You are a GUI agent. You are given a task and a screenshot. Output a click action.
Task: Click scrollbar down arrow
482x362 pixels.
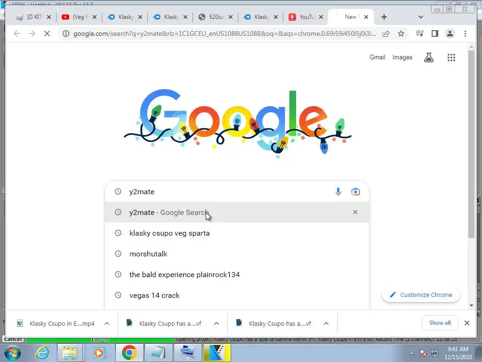(471, 305)
